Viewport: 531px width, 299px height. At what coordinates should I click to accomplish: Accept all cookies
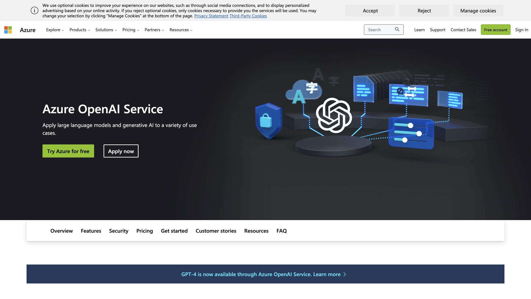click(370, 11)
